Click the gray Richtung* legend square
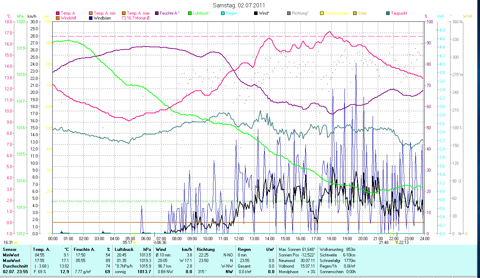480x278 pixels. [x=289, y=13]
